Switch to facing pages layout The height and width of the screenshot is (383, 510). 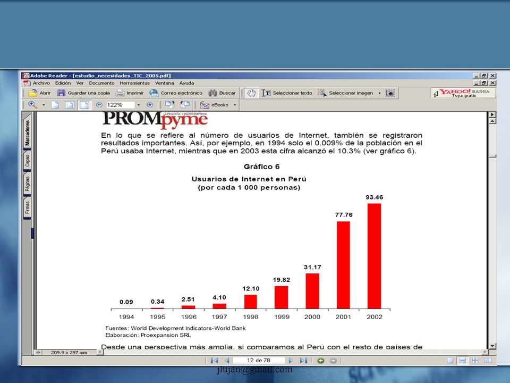point(488,361)
